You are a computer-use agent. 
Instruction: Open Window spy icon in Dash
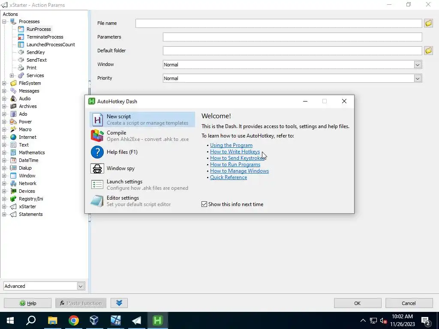tap(97, 168)
